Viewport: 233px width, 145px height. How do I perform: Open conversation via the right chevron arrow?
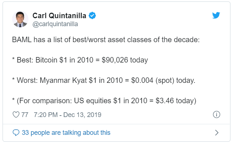coord(217,133)
